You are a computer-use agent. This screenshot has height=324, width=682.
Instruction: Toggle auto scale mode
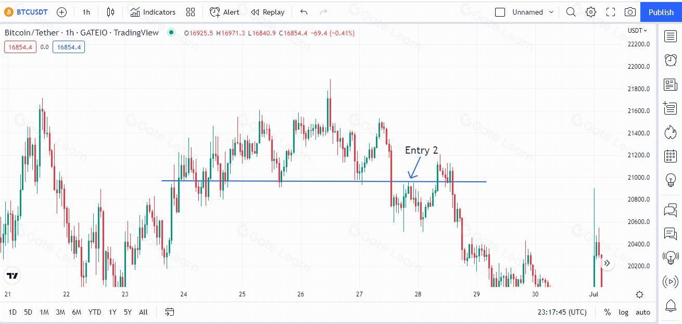pyautogui.click(x=643, y=312)
